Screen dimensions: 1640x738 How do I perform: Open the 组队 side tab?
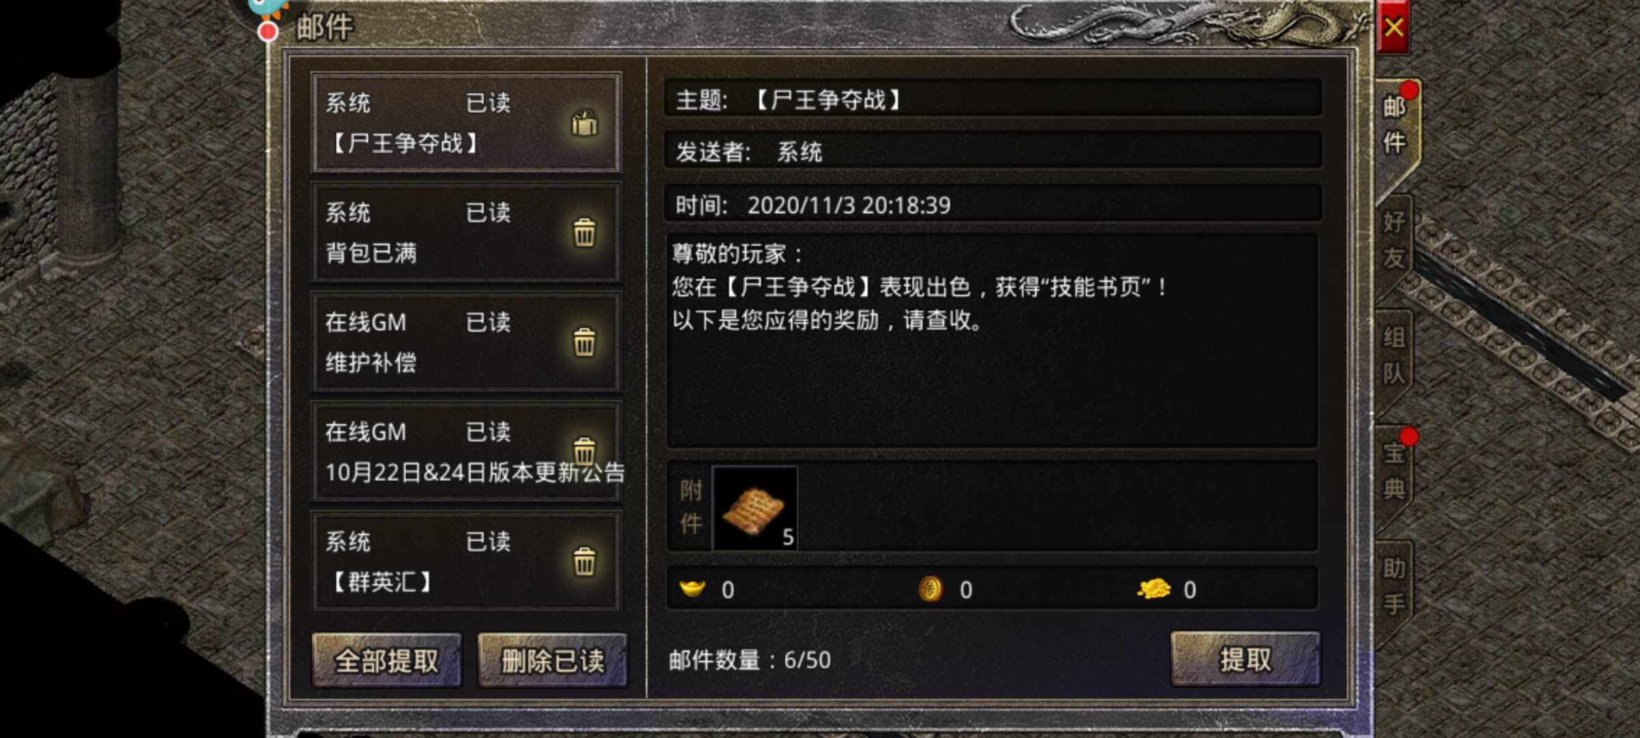1394,355
